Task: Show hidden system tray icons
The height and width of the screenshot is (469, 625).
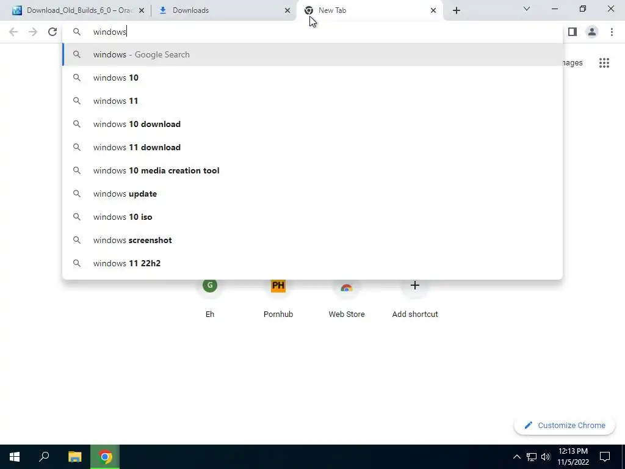Action: click(516, 457)
